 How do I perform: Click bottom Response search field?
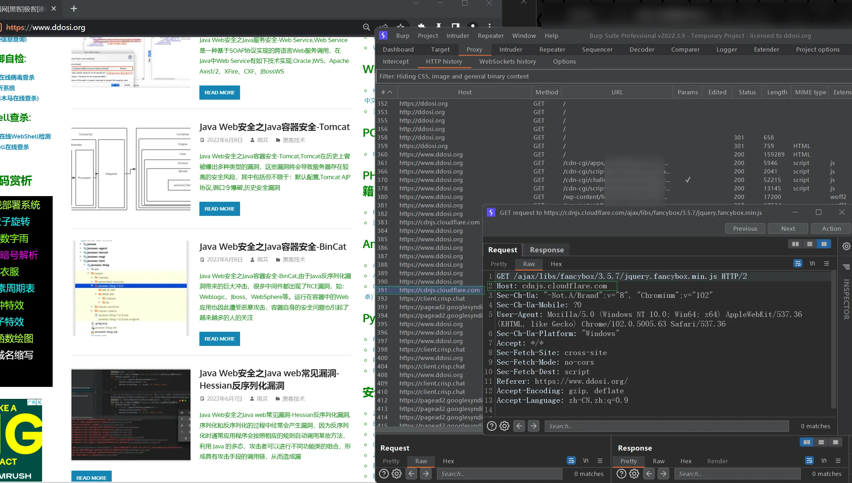(737, 474)
